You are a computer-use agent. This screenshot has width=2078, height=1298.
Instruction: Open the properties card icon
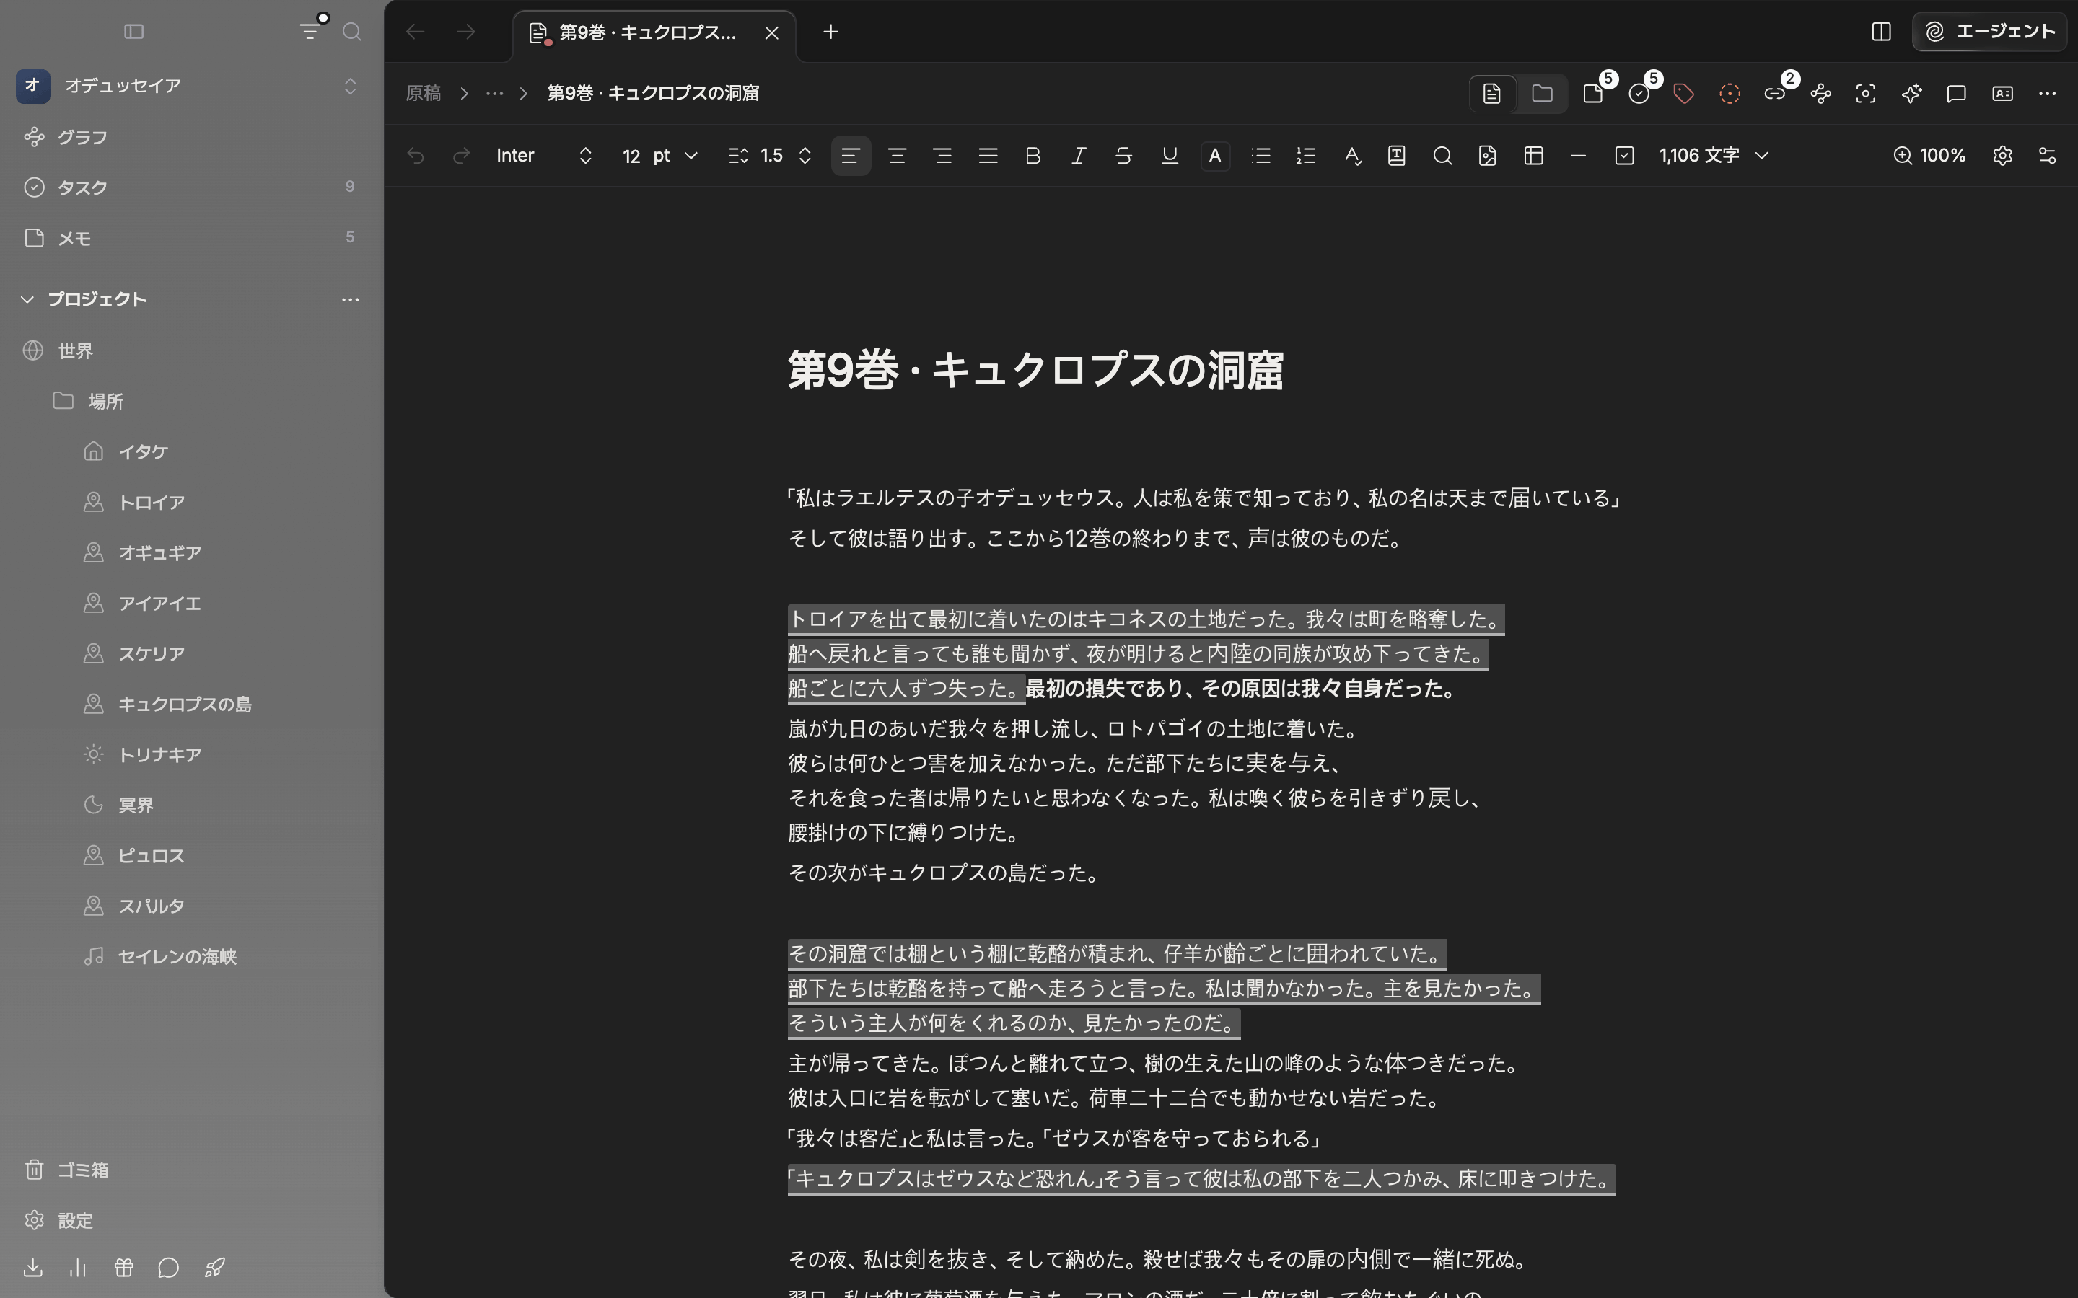click(x=2002, y=94)
